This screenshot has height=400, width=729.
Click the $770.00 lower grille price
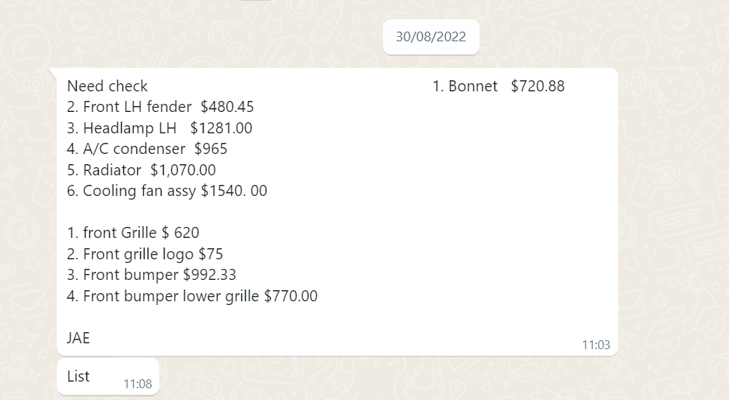pos(291,296)
